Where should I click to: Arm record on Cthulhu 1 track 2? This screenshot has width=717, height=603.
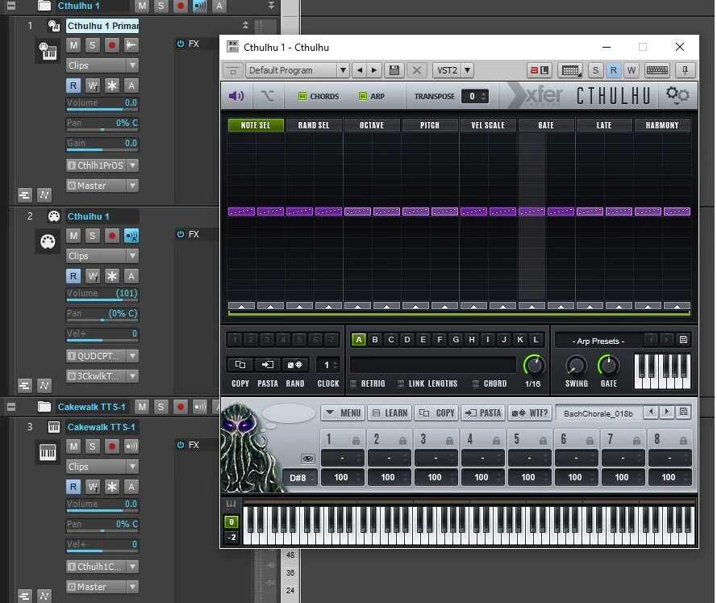pyautogui.click(x=111, y=236)
